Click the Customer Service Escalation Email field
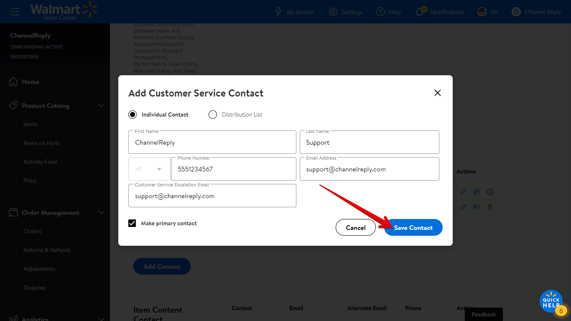The width and height of the screenshot is (571, 321). click(212, 196)
